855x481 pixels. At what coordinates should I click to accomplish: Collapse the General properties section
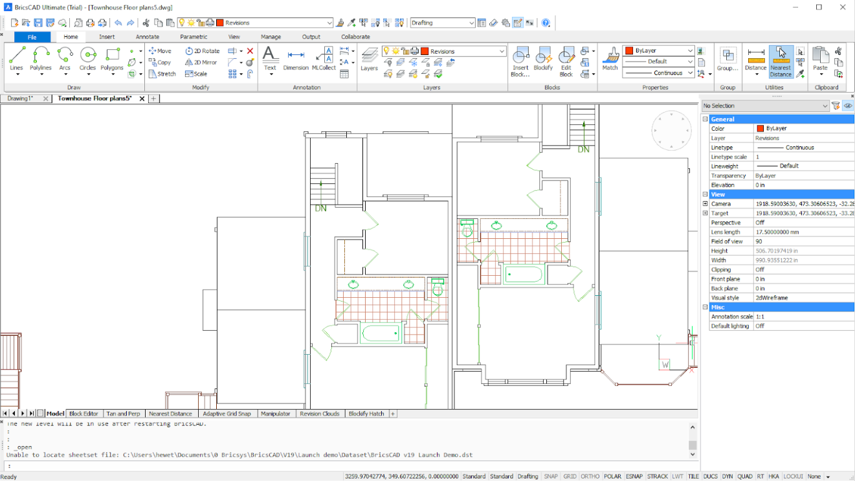point(705,119)
